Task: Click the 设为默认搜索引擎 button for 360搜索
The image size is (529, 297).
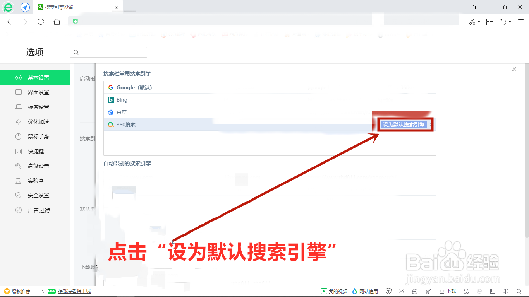Action: point(403,125)
